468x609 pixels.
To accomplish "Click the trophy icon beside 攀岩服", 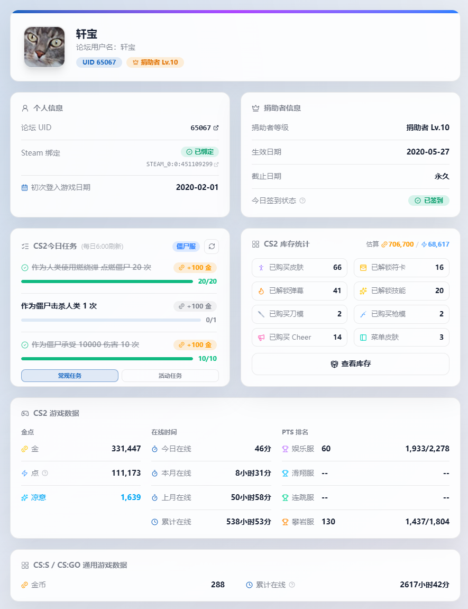I will 285,522.
